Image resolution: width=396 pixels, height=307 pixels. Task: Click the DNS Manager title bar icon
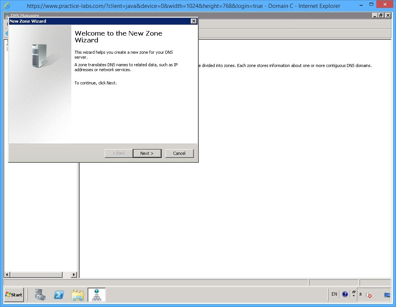pos(6,16)
